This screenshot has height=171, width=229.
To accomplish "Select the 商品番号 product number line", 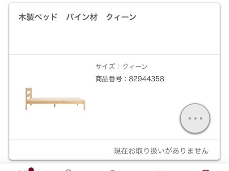I will (130, 79).
